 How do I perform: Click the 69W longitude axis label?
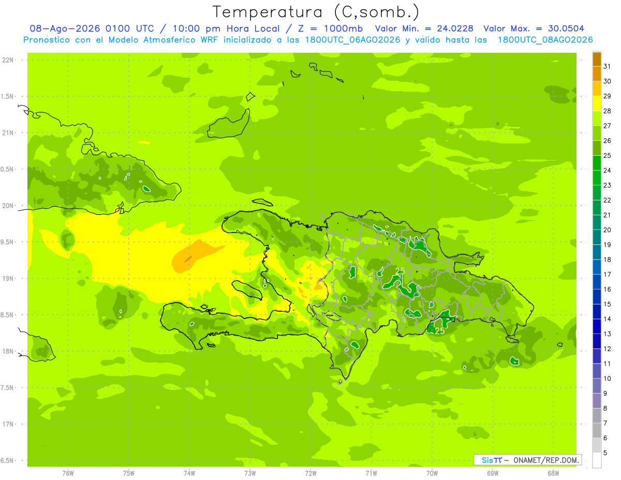point(493,472)
